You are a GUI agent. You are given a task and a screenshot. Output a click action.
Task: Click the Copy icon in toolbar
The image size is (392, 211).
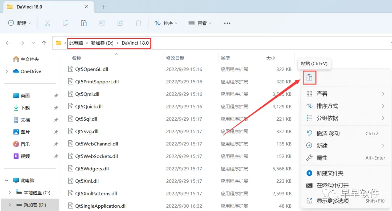pyautogui.click(x=65, y=23)
